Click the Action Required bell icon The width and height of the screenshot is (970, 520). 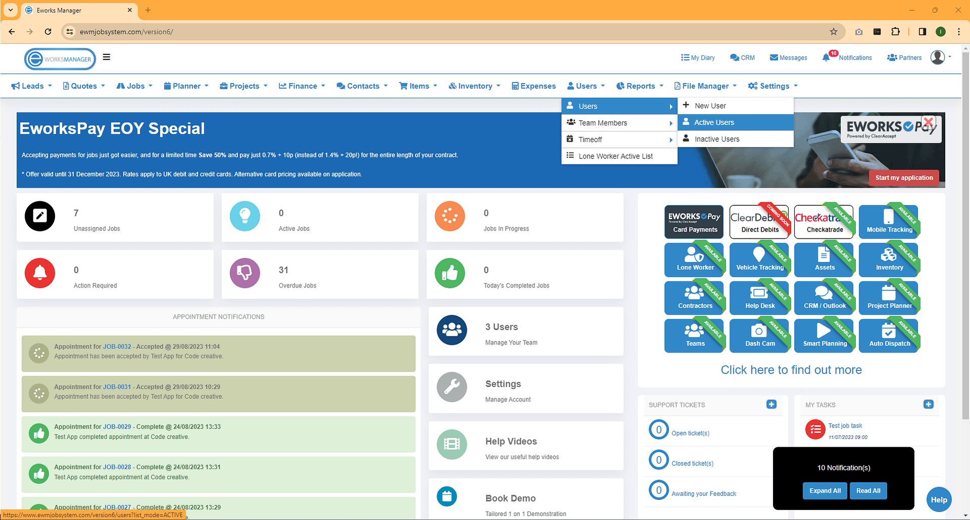click(x=40, y=273)
